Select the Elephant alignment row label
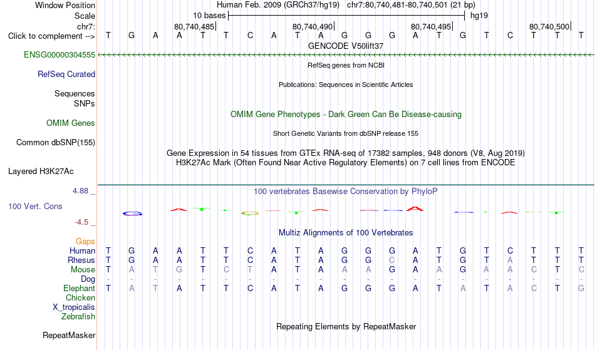The image size is (595, 350). click(x=80, y=289)
